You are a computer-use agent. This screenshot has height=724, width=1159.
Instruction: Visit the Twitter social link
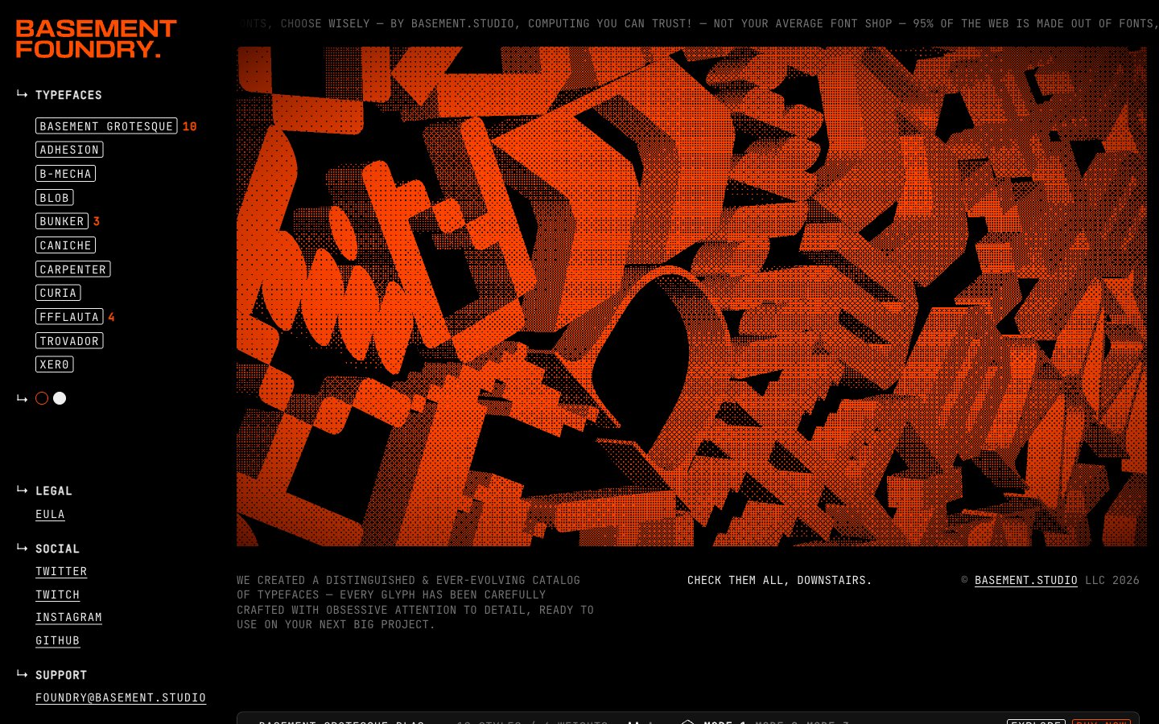coord(61,571)
